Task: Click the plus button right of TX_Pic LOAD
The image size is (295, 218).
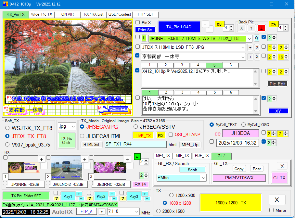Action: 205,24
